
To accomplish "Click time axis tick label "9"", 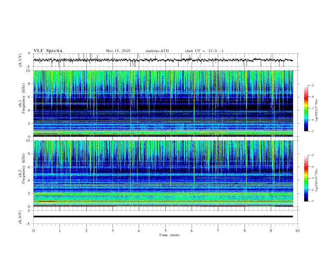I will tap(271, 231).
